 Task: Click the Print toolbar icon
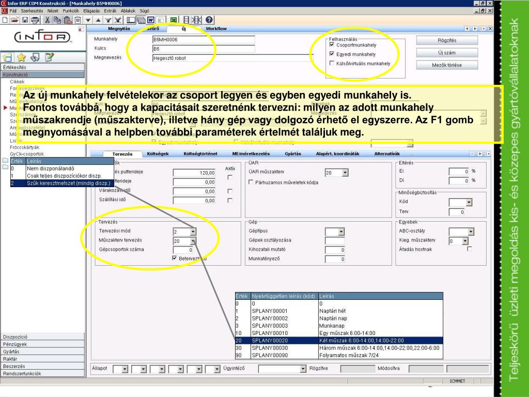pyautogui.click(x=35, y=20)
